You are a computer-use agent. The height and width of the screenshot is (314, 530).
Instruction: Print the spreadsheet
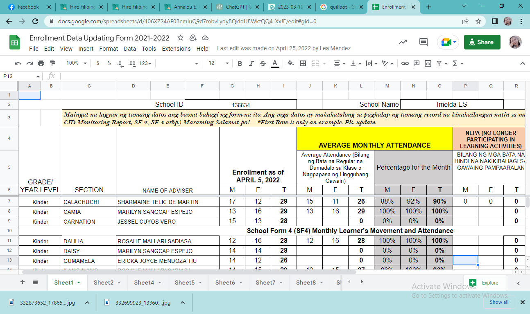(x=41, y=63)
